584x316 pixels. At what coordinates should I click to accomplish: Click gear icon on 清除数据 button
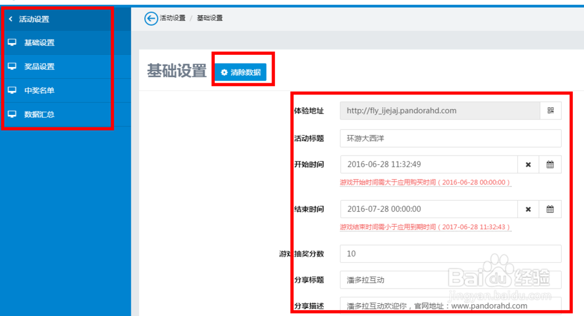[x=224, y=72]
